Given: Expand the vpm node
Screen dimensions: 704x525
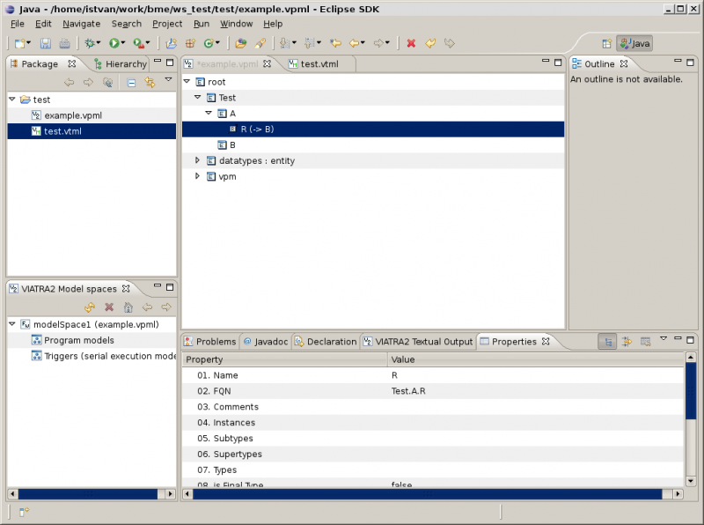Looking at the screenshot, I should (x=197, y=176).
